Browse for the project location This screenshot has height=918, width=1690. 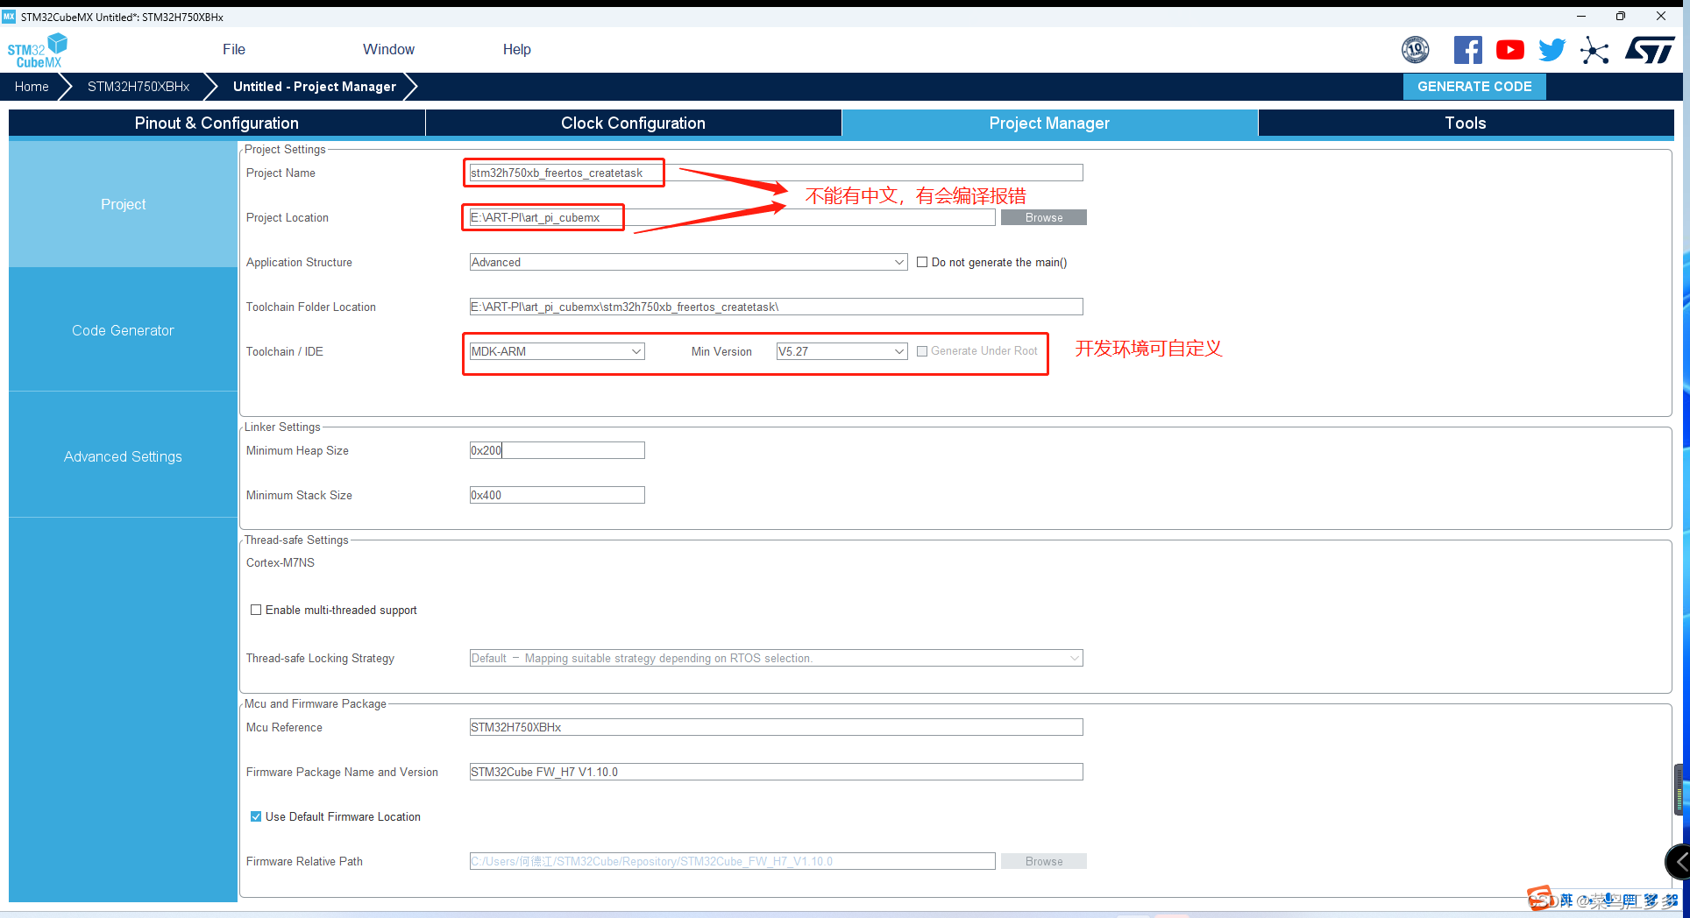[x=1043, y=217]
